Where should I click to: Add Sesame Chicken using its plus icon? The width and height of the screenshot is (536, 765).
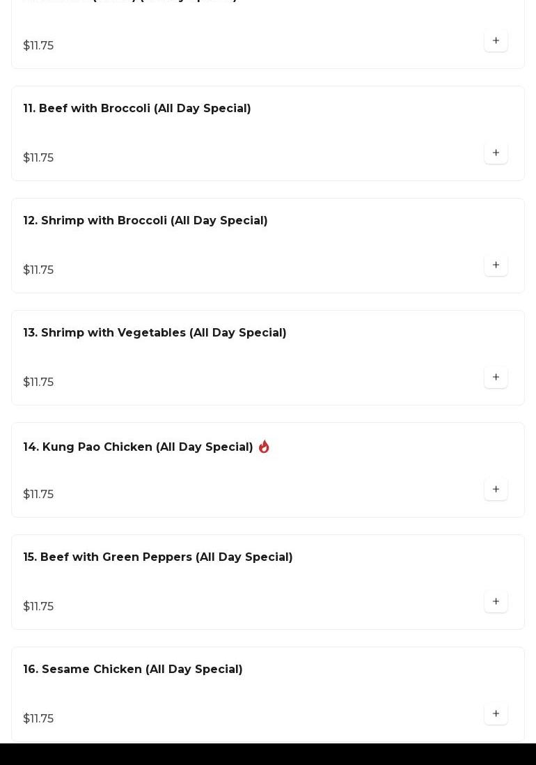pyautogui.click(x=496, y=714)
